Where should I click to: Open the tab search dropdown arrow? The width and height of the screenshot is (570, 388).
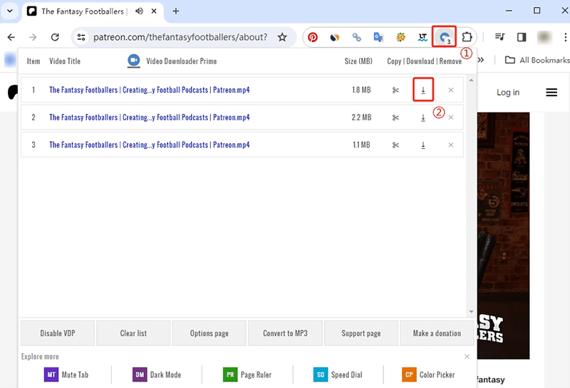[10, 11]
